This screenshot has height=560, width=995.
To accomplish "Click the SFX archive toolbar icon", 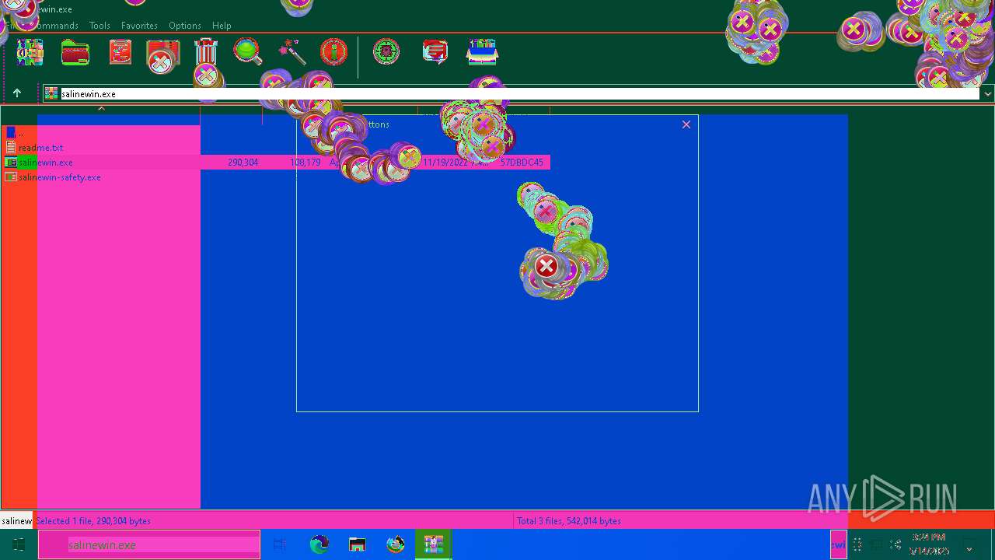I will click(x=482, y=52).
